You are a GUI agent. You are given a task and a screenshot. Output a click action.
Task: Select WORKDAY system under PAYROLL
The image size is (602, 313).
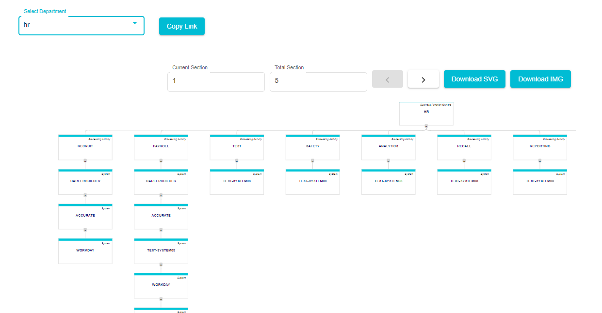(161, 286)
